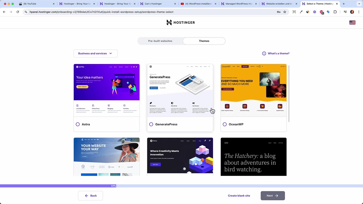This screenshot has height=204, width=363.
Task: Close the Website erstellen tab
Action: point(296,4)
